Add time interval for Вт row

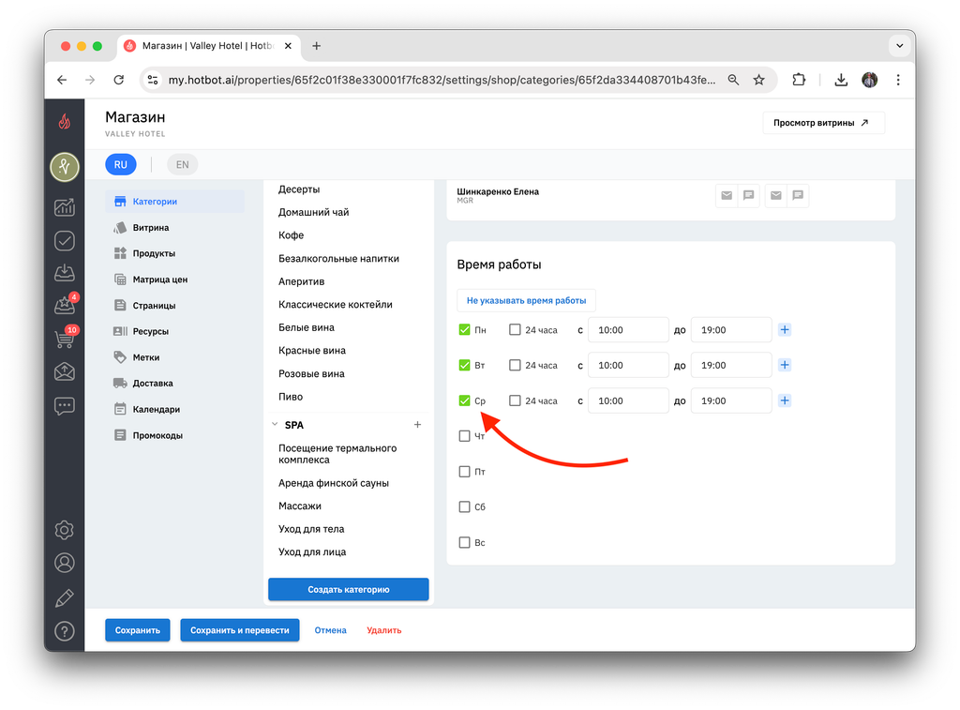785,365
